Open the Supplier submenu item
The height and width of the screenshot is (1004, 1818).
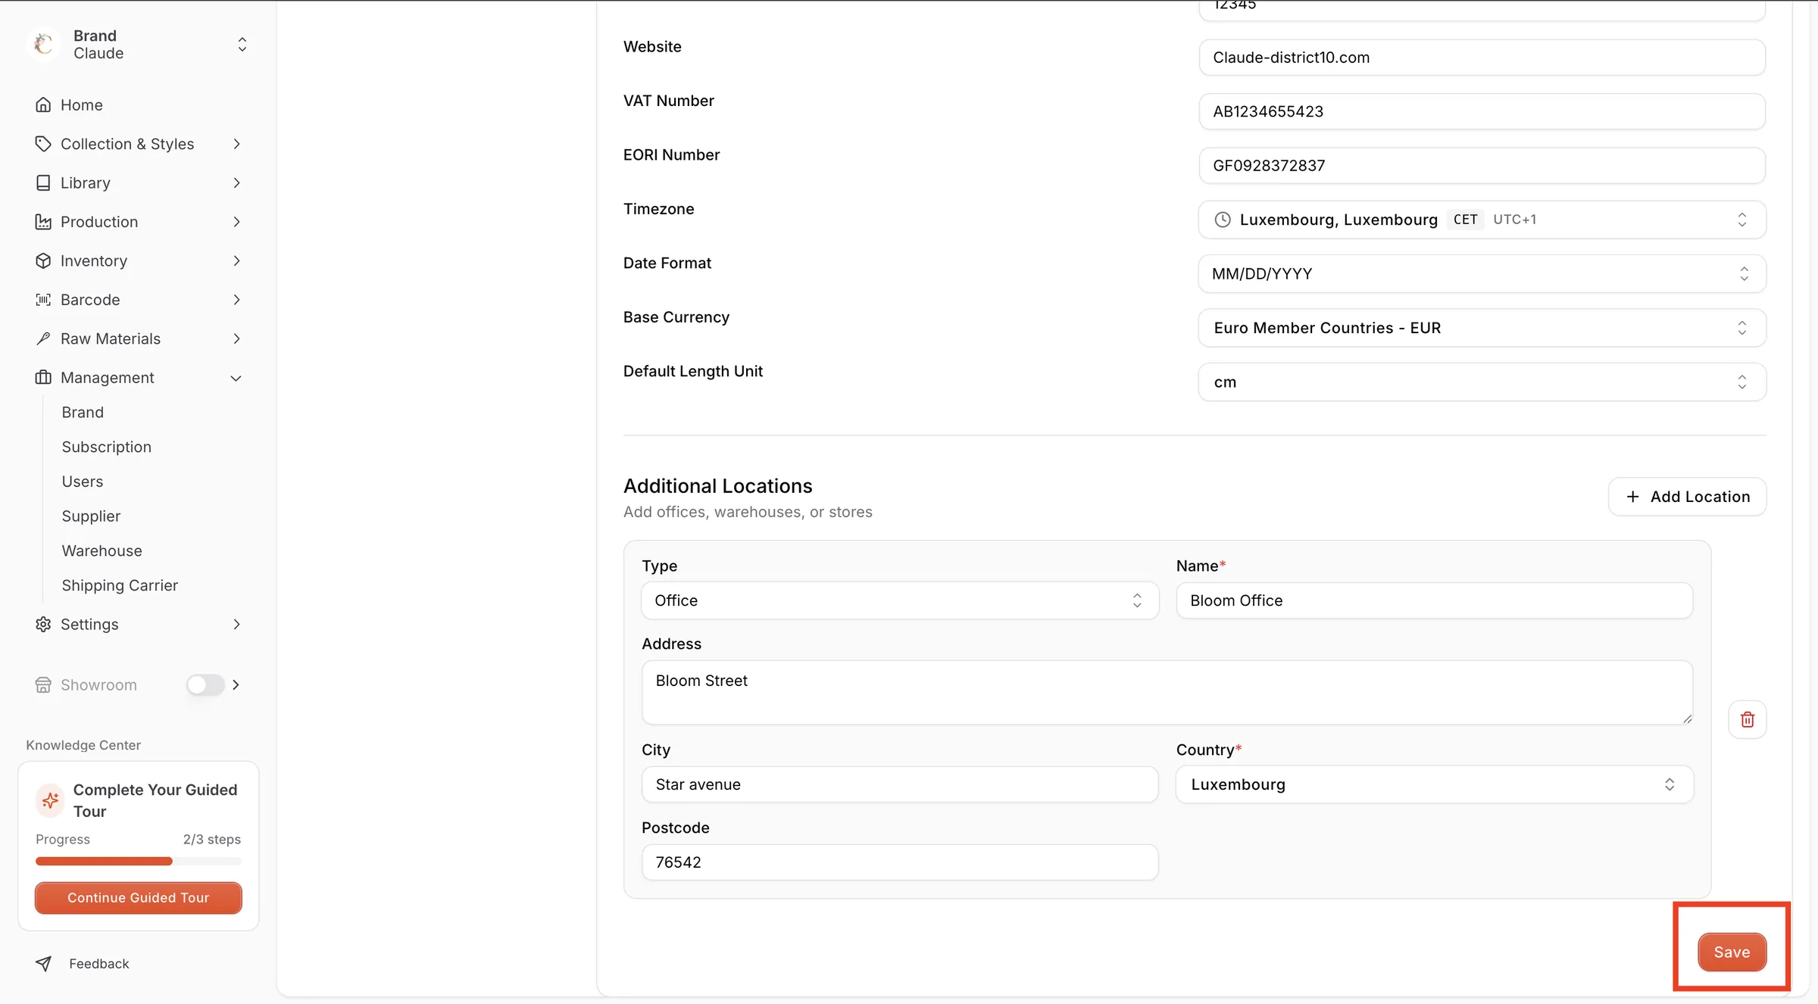(x=91, y=516)
